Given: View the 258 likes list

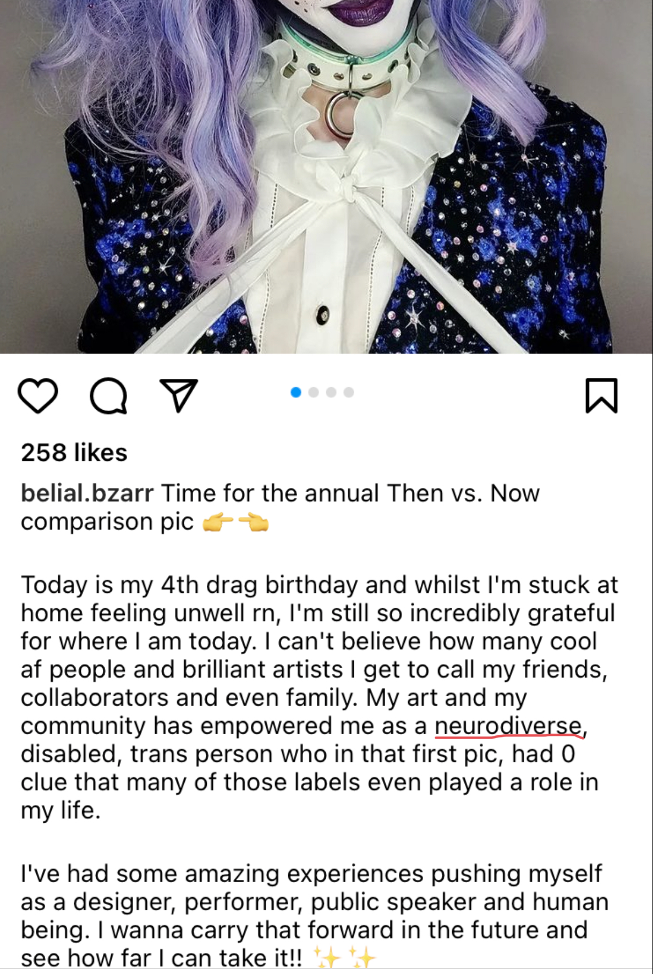Looking at the screenshot, I should coord(74,453).
